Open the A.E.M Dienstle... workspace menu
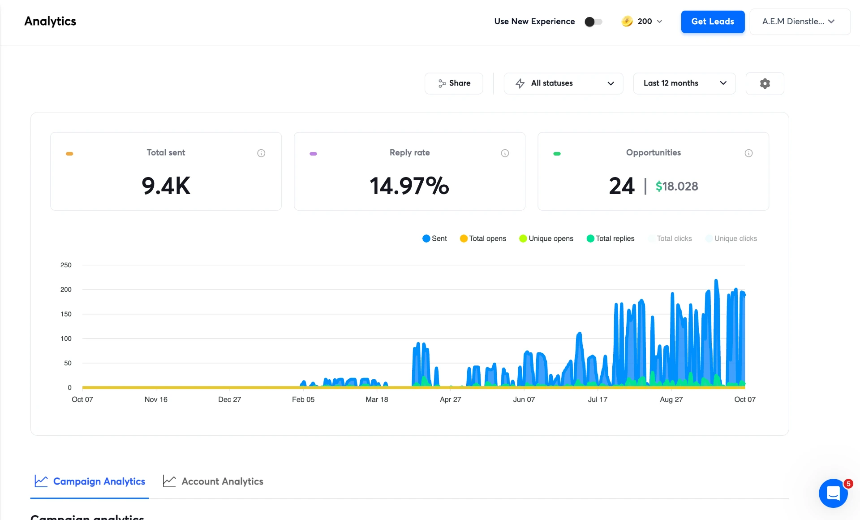860x520 pixels. 800,22
